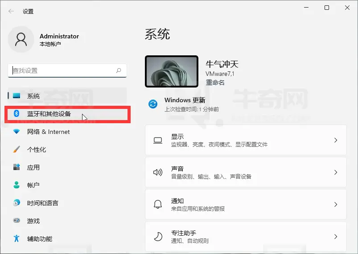
Task: Click the apps icon beside 应用
Action: point(16,167)
